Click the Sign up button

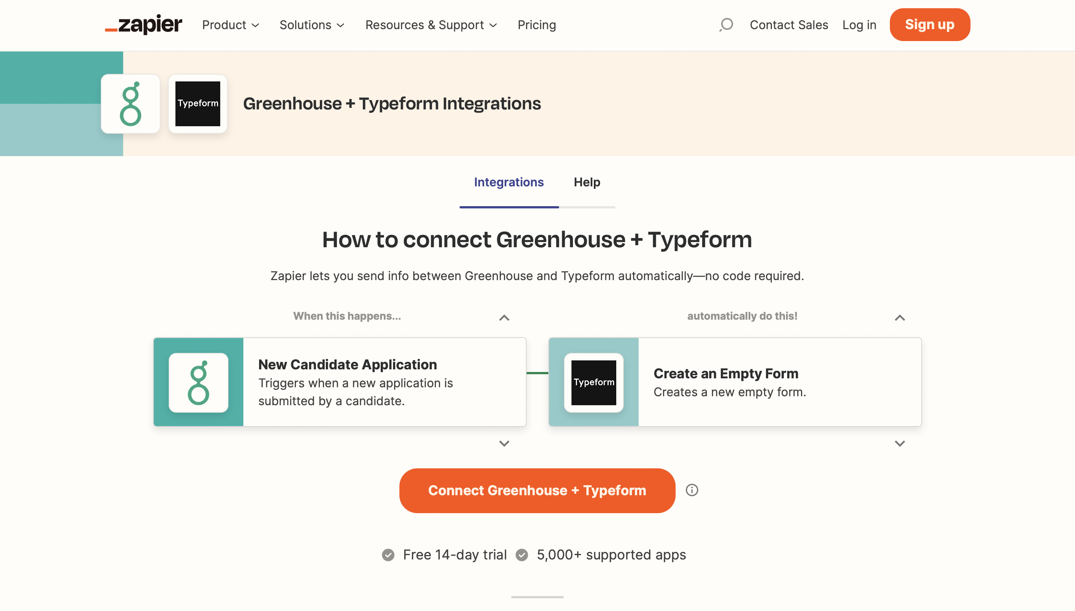[929, 24]
